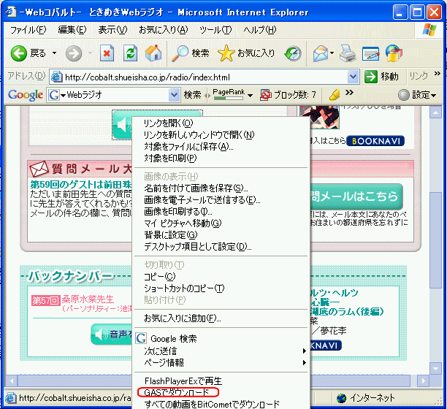Open Search (検索) magnifier in the toolbar

tap(191, 53)
